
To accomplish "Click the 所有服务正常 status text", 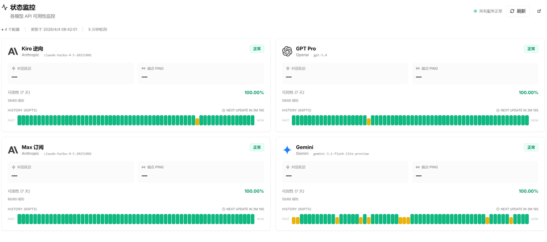I will (x=490, y=11).
